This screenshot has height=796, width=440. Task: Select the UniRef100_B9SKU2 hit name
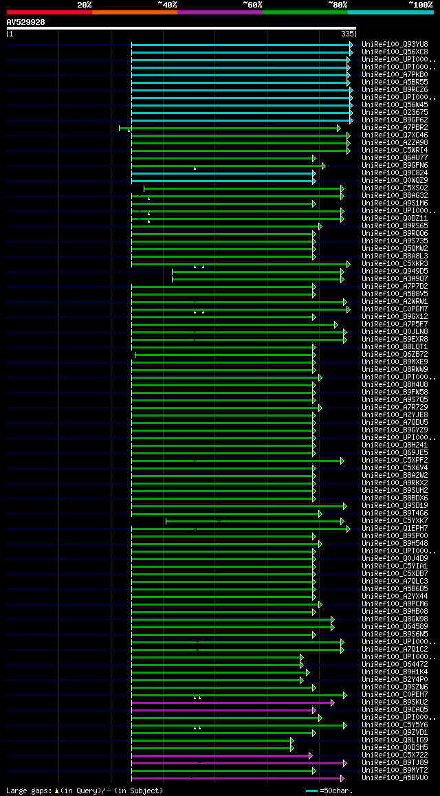click(395, 703)
